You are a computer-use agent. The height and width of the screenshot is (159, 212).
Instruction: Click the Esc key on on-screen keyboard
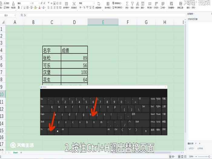tap(44, 101)
